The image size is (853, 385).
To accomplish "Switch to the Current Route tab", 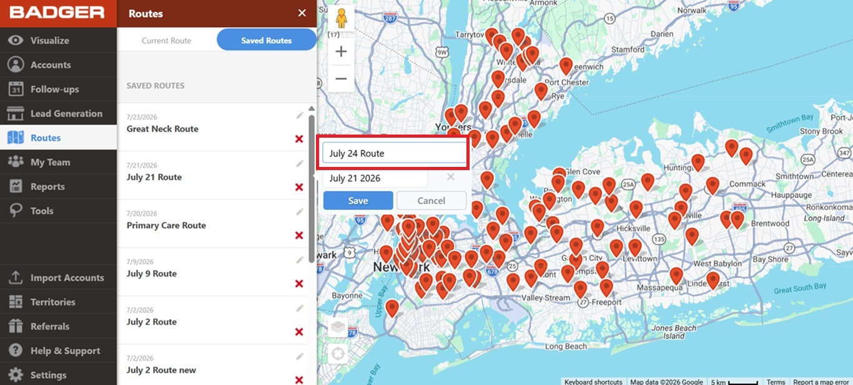I will 166,40.
